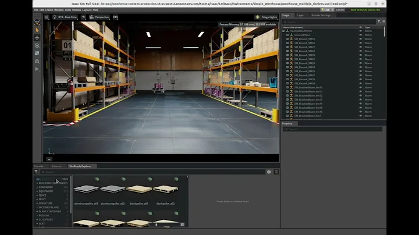Click the SimReady Explorer search field
This screenshot has height=235, width=419.
tap(152, 172)
